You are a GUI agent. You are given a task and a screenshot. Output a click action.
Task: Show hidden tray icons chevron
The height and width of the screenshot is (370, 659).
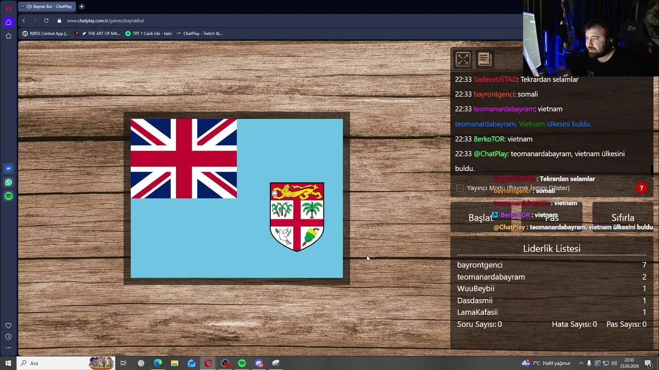[x=581, y=363]
